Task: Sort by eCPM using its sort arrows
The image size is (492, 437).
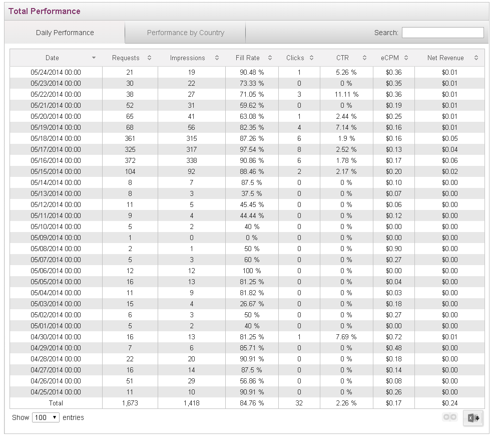Action: [x=406, y=58]
